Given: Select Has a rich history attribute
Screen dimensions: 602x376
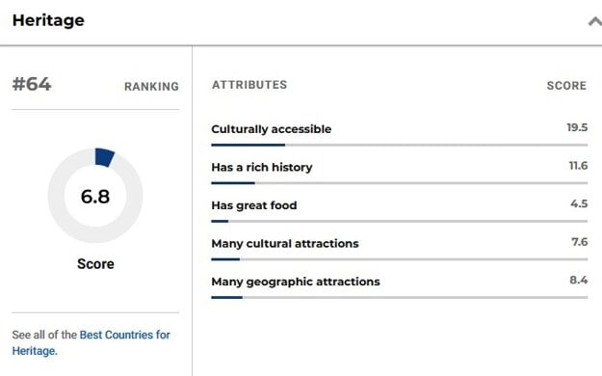Looking at the screenshot, I should click(262, 167).
